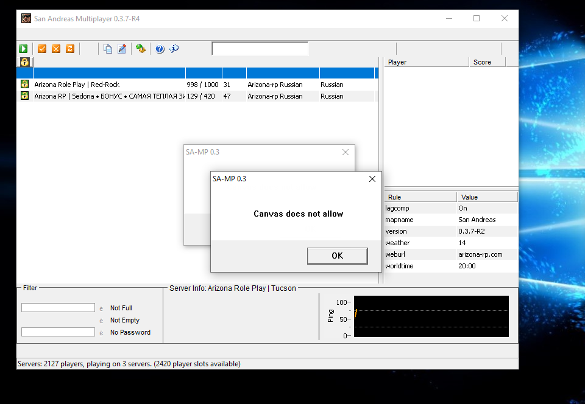Click the lagcomp rule row
This screenshot has height=404, width=585.
click(451, 208)
